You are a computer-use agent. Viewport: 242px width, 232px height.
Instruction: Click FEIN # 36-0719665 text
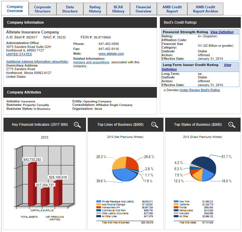pyautogui.click(x=96, y=37)
